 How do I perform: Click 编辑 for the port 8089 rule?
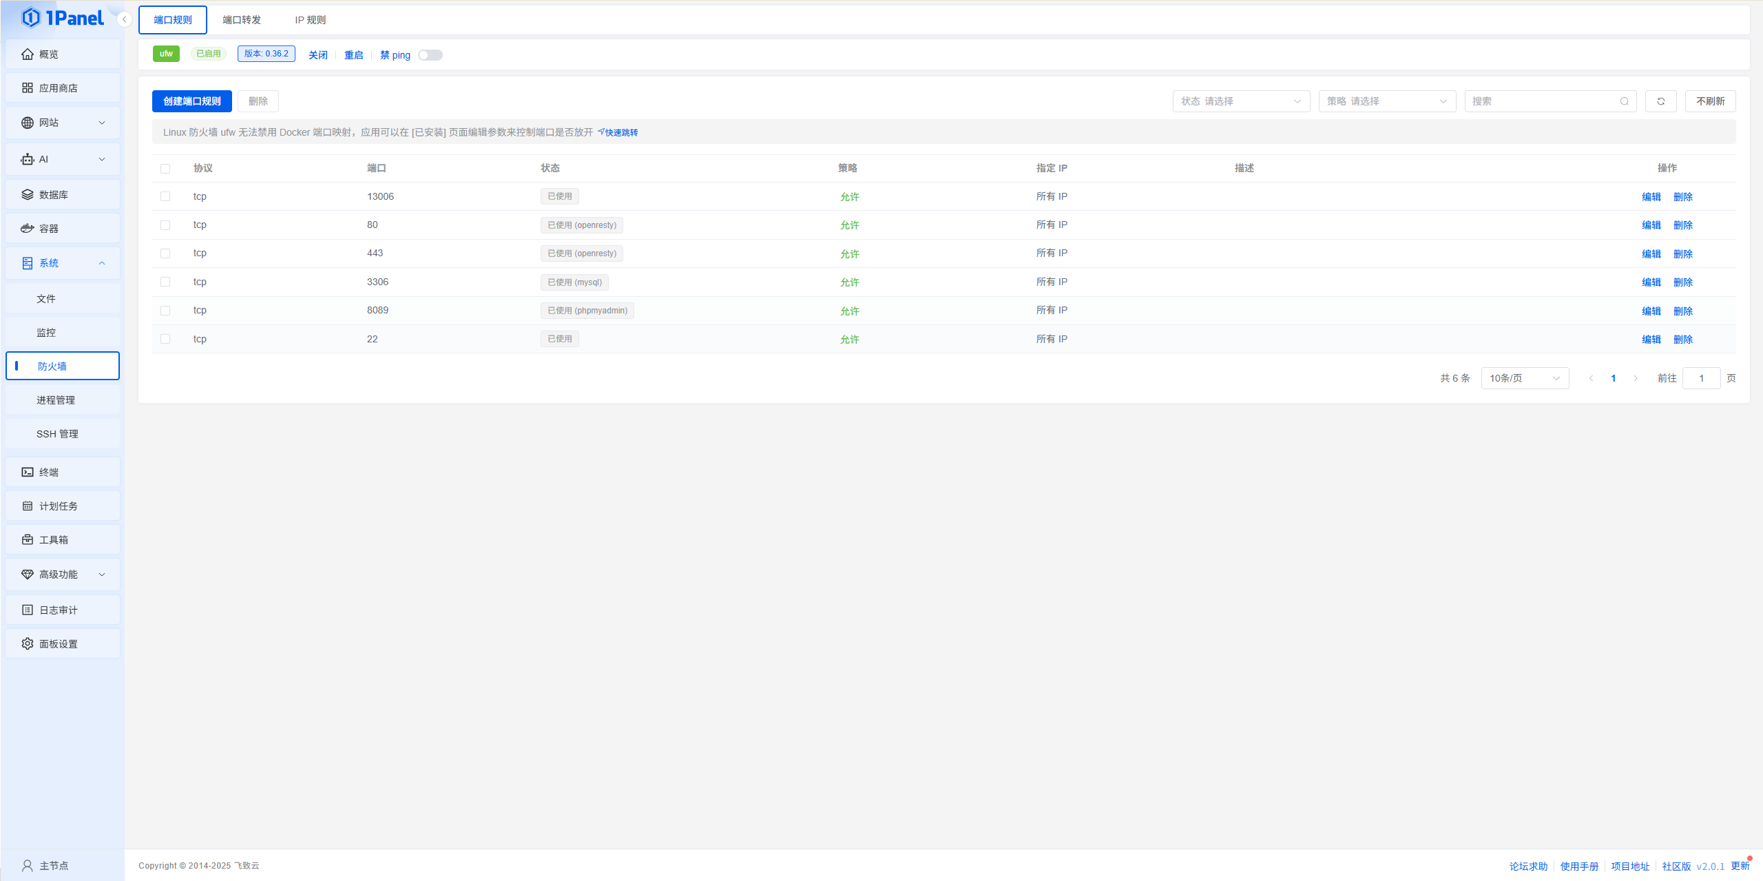tap(1651, 311)
